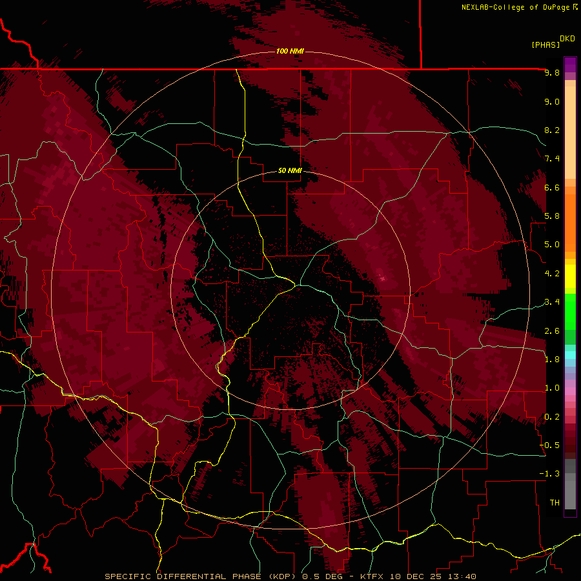Click the 1.0 scale value
The width and height of the screenshot is (581, 581).
click(x=552, y=388)
